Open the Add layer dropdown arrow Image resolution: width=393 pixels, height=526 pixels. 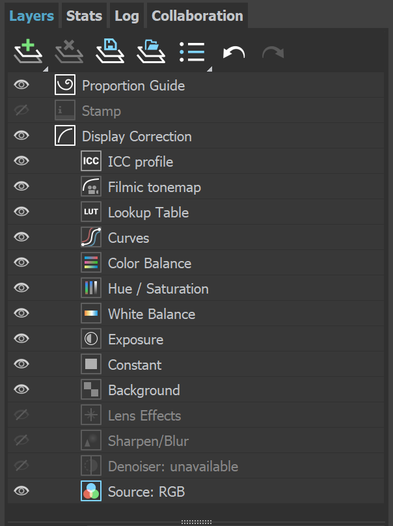46,69
